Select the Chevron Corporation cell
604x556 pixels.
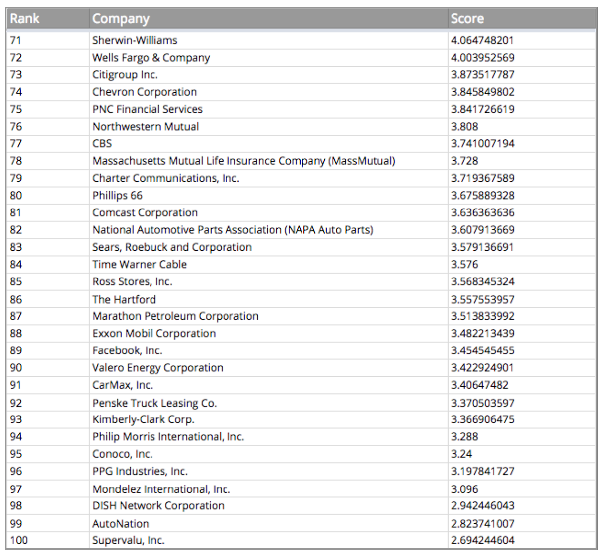click(269, 92)
